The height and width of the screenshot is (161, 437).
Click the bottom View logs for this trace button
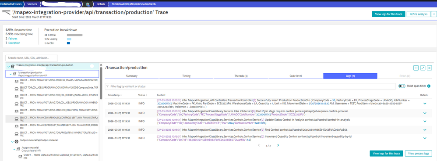pyautogui.click(x=386, y=154)
